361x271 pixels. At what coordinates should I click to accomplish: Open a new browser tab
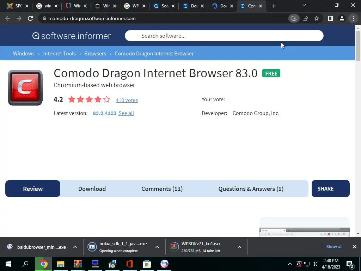[274, 6]
